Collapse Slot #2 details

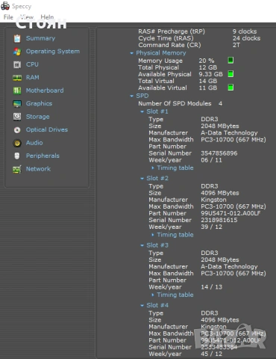[x=142, y=179]
